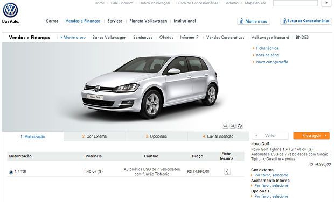Go to the Home link
334x202 pixels.
click(x=100, y=3)
